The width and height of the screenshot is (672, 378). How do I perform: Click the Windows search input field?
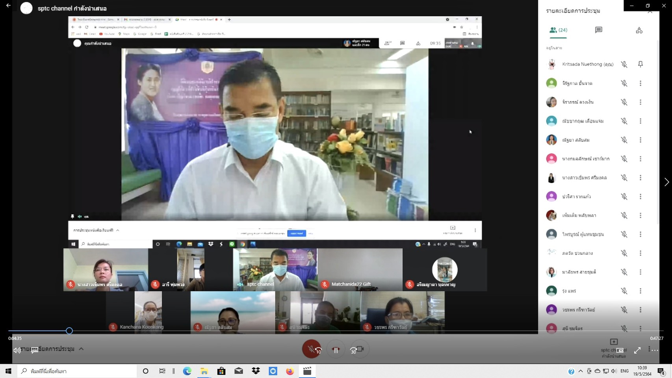point(77,371)
